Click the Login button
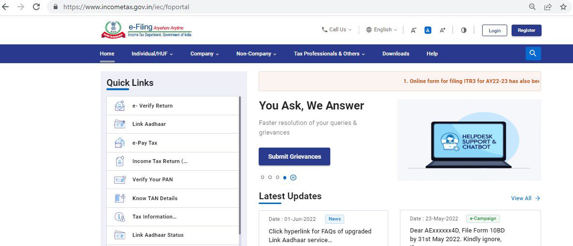Viewport: 573px width, 246px height. (x=495, y=30)
